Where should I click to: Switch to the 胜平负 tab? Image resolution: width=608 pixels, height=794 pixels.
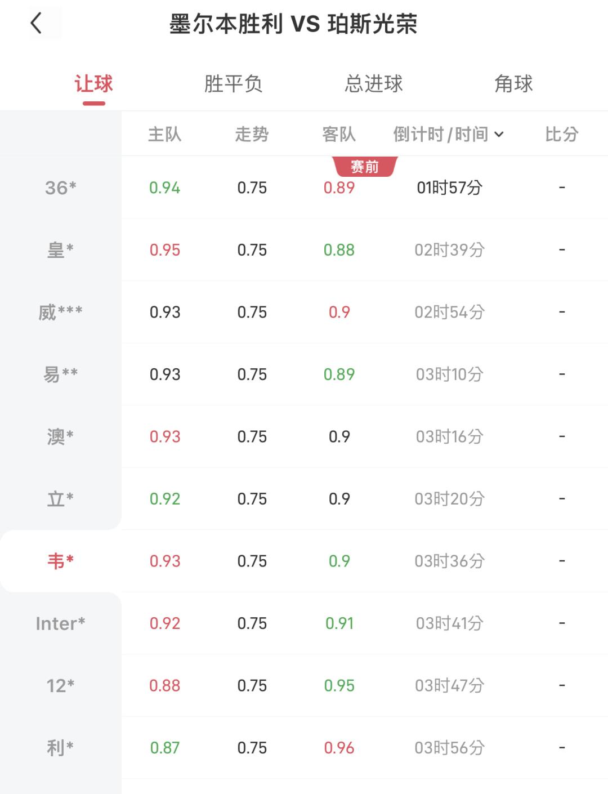[x=233, y=84]
